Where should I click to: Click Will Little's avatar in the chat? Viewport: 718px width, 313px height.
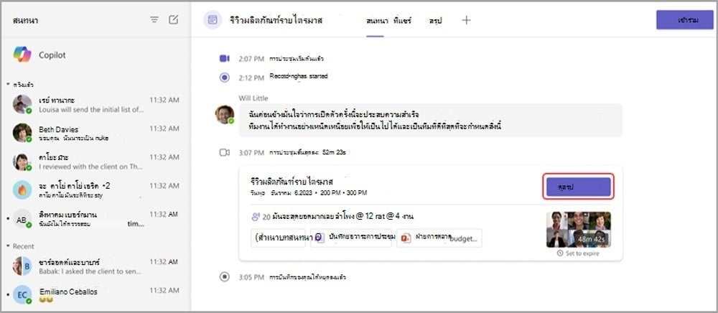[x=224, y=114]
